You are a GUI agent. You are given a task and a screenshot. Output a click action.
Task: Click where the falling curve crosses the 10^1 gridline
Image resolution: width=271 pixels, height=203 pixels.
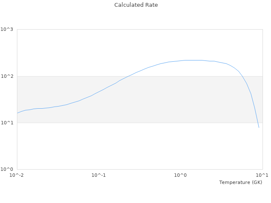click(x=257, y=123)
